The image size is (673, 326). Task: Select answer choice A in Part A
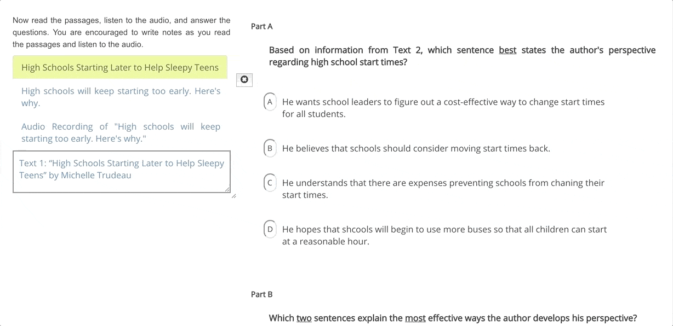270,102
